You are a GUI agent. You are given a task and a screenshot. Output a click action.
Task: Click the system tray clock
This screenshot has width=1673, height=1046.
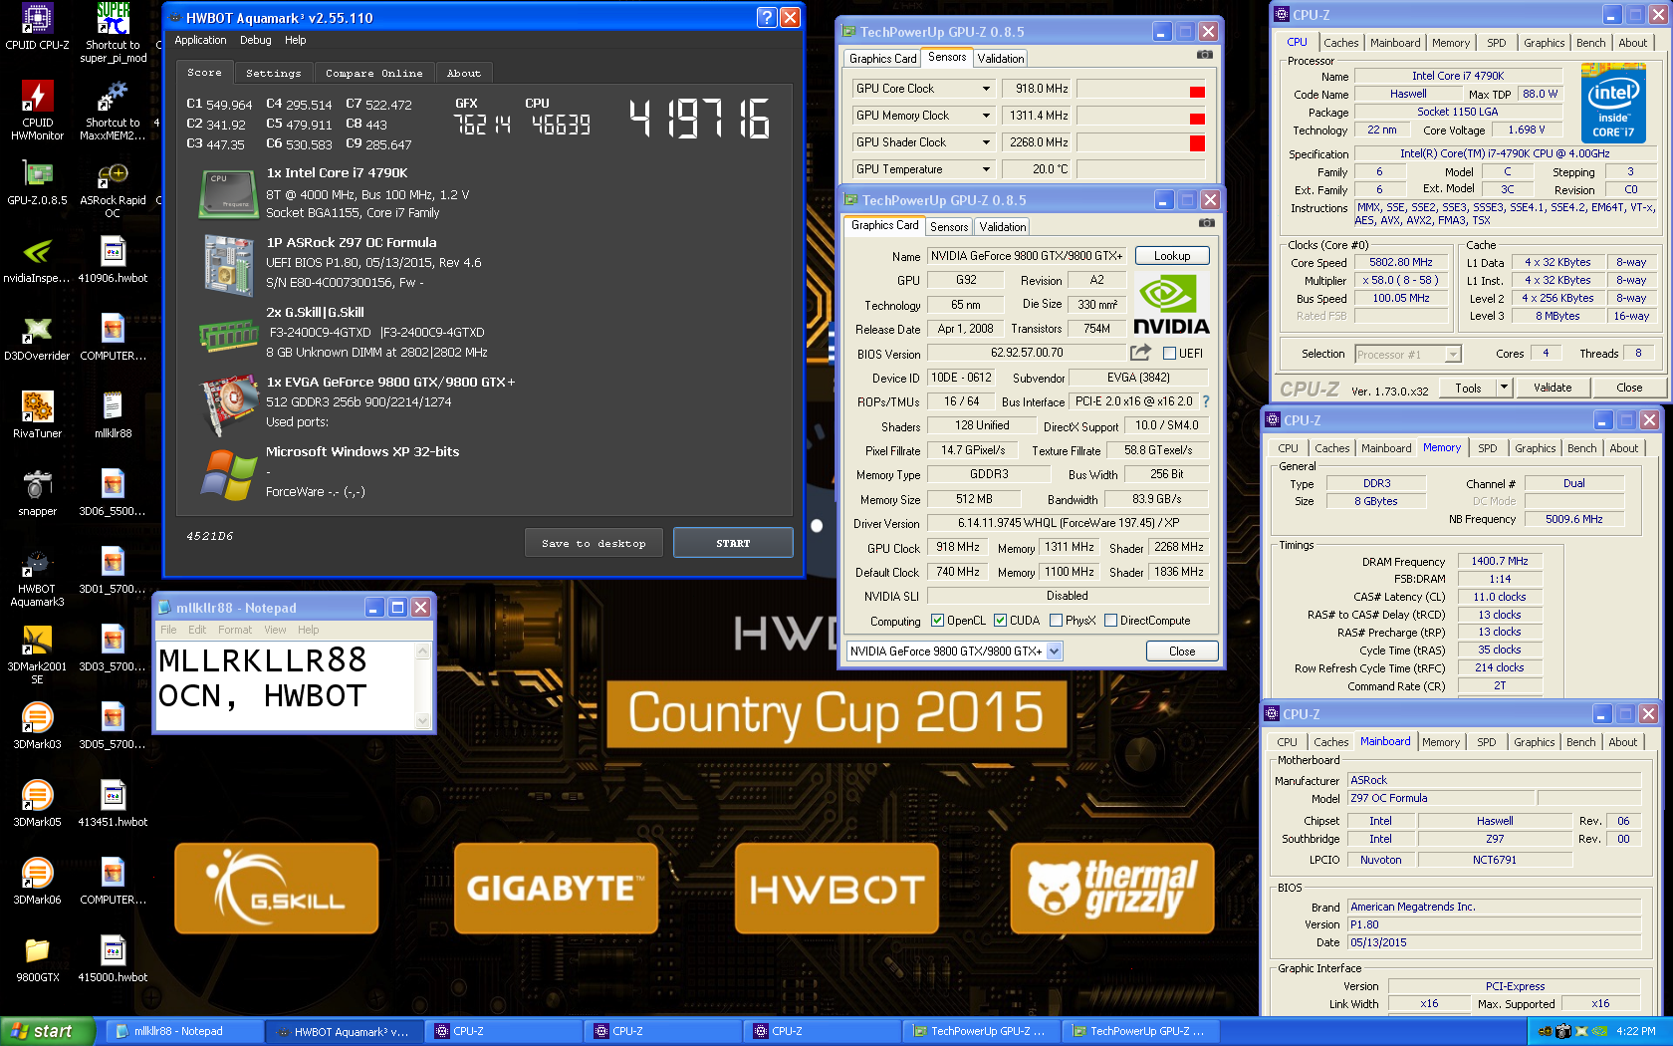(x=1636, y=1031)
